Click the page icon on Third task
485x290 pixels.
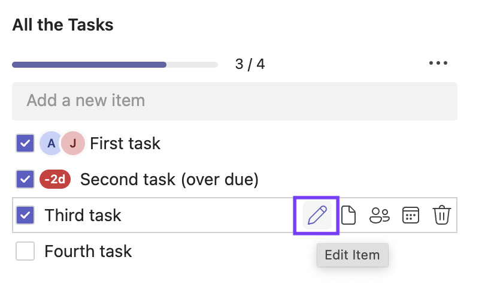click(x=348, y=215)
